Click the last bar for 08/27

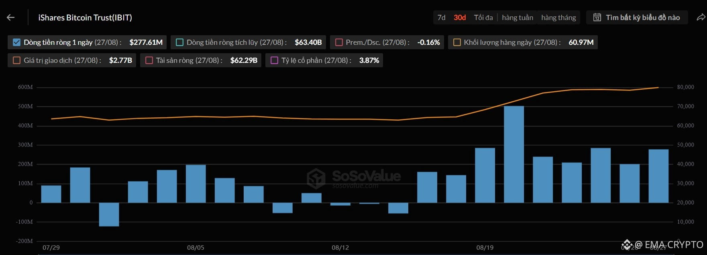click(658, 176)
